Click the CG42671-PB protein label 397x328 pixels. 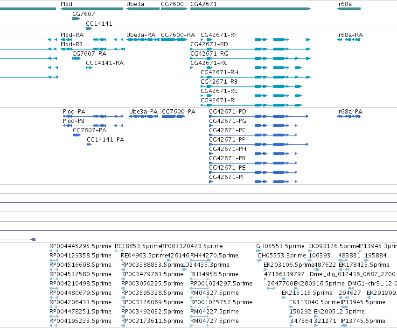(227, 158)
